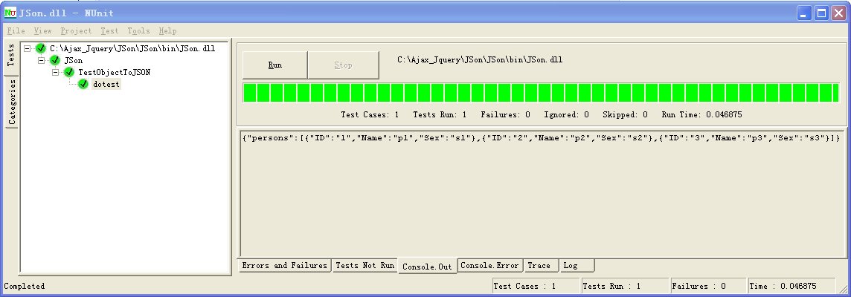Open the Console.Error tab
Viewport: 851px width, 297px height.
tap(489, 265)
